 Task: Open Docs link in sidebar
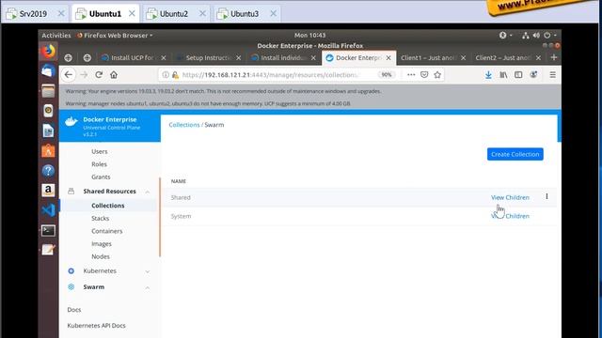coord(74,310)
